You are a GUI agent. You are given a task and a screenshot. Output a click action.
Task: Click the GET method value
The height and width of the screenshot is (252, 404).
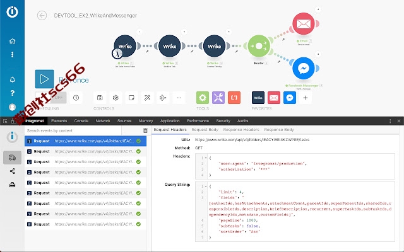[199, 148]
